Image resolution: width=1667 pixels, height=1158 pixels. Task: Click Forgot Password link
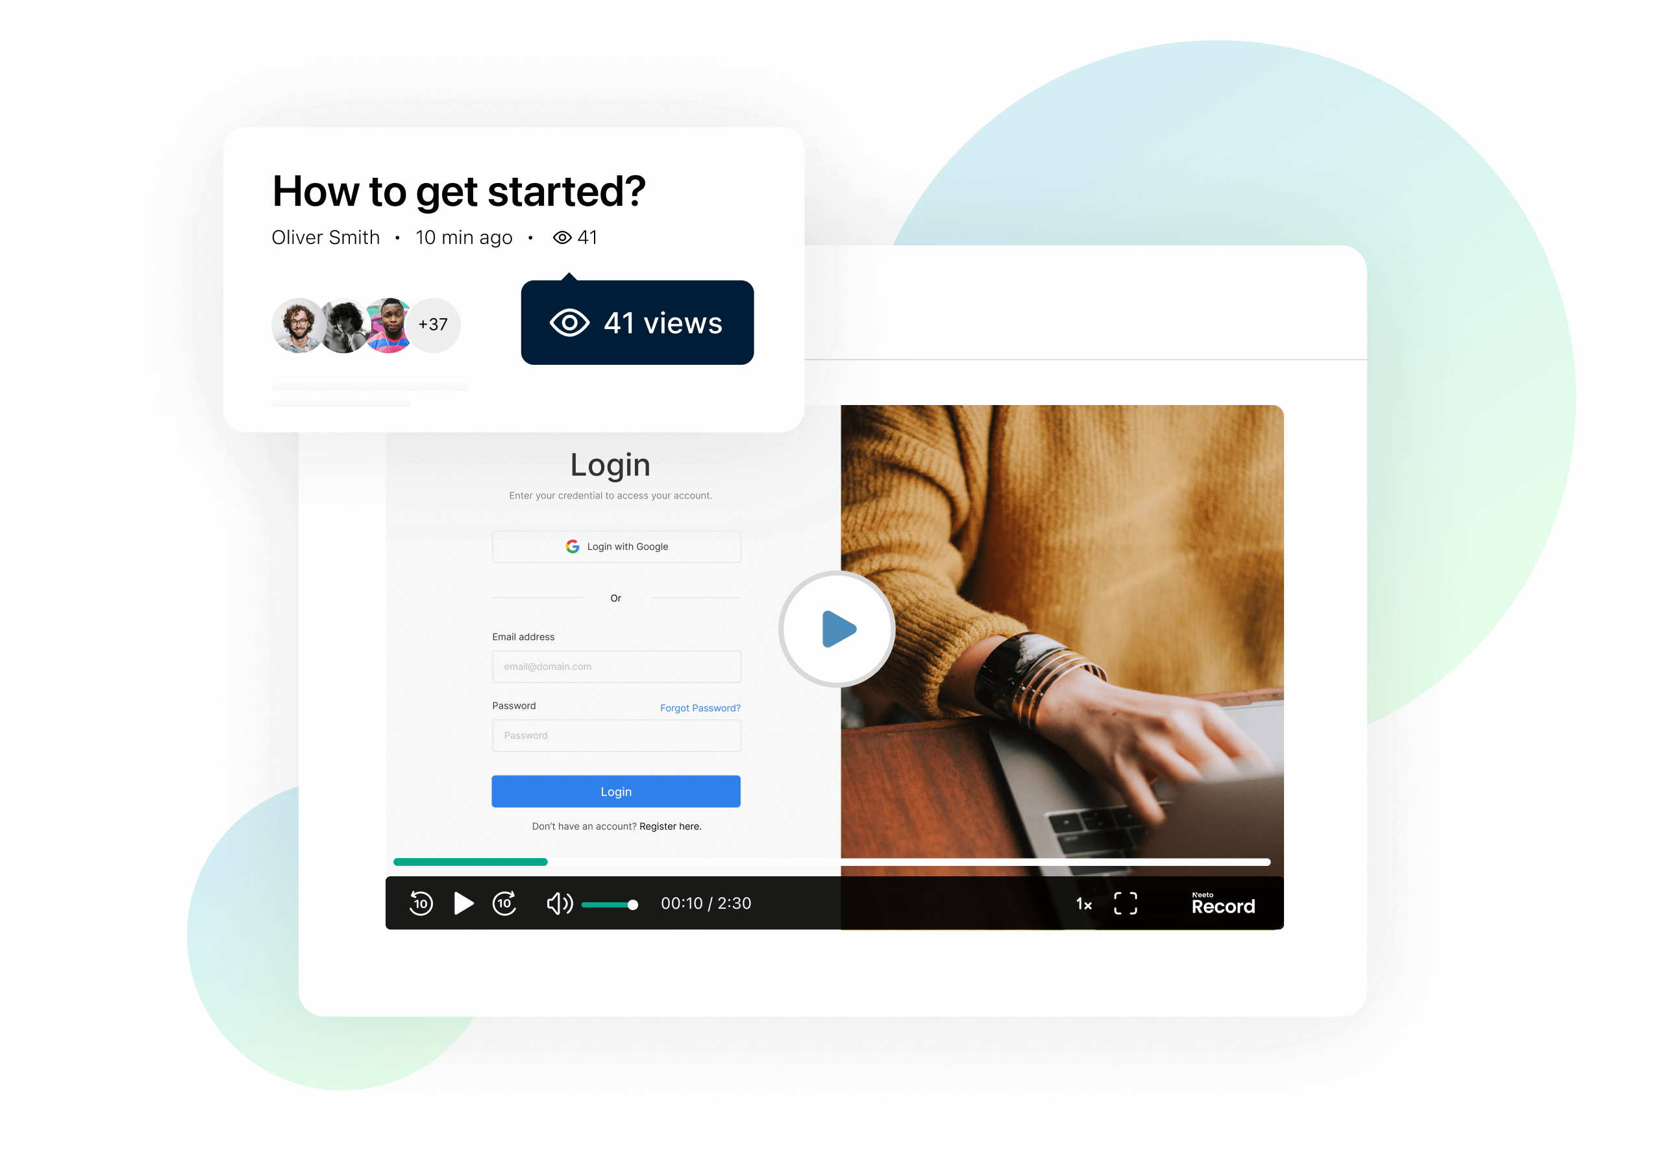click(x=700, y=707)
